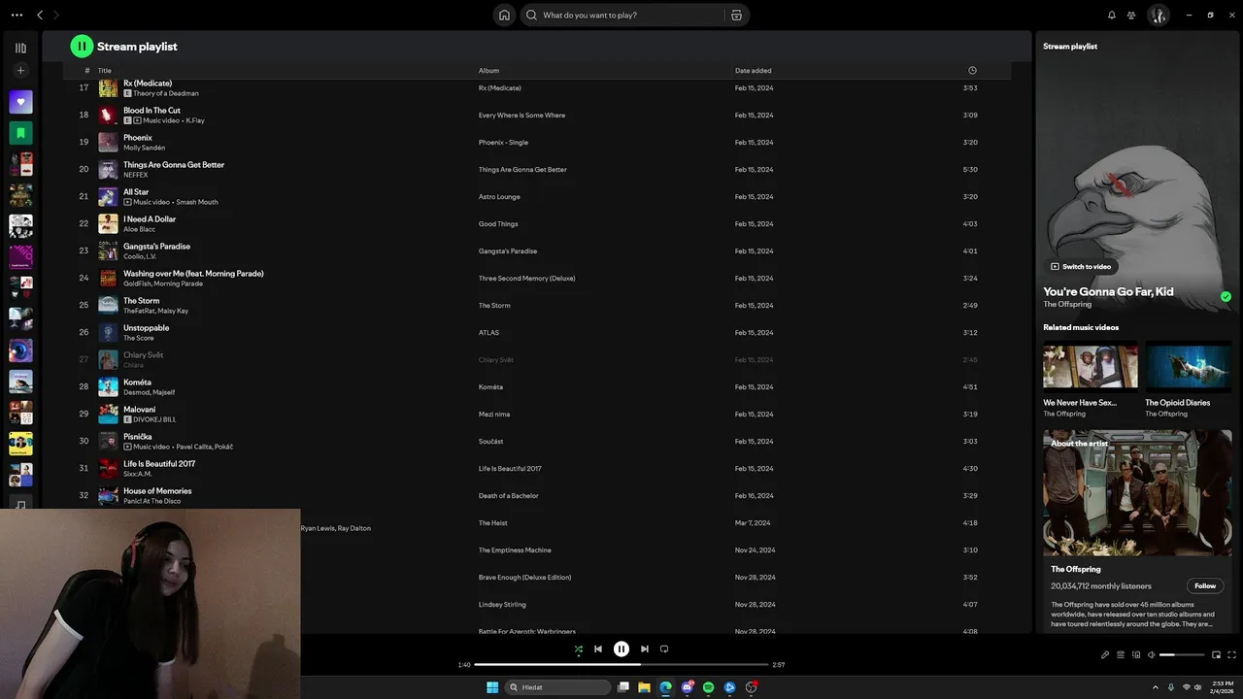The width and height of the screenshot is (1243, 699).
Task: Sort tracks by Date added column
Action: pos(753,71)
